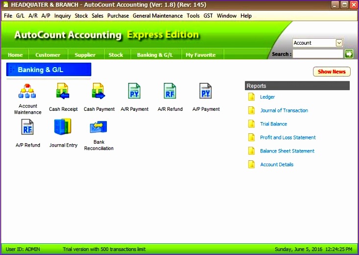Click the green search go arrow
The image size is (359, 255).
(x=349, y=54)
